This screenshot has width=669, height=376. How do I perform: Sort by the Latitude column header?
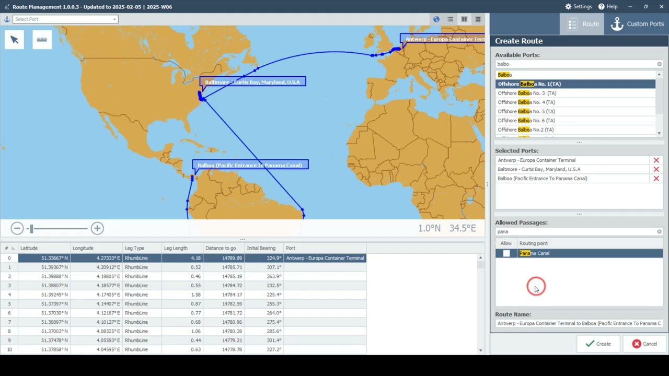[44, 248]
